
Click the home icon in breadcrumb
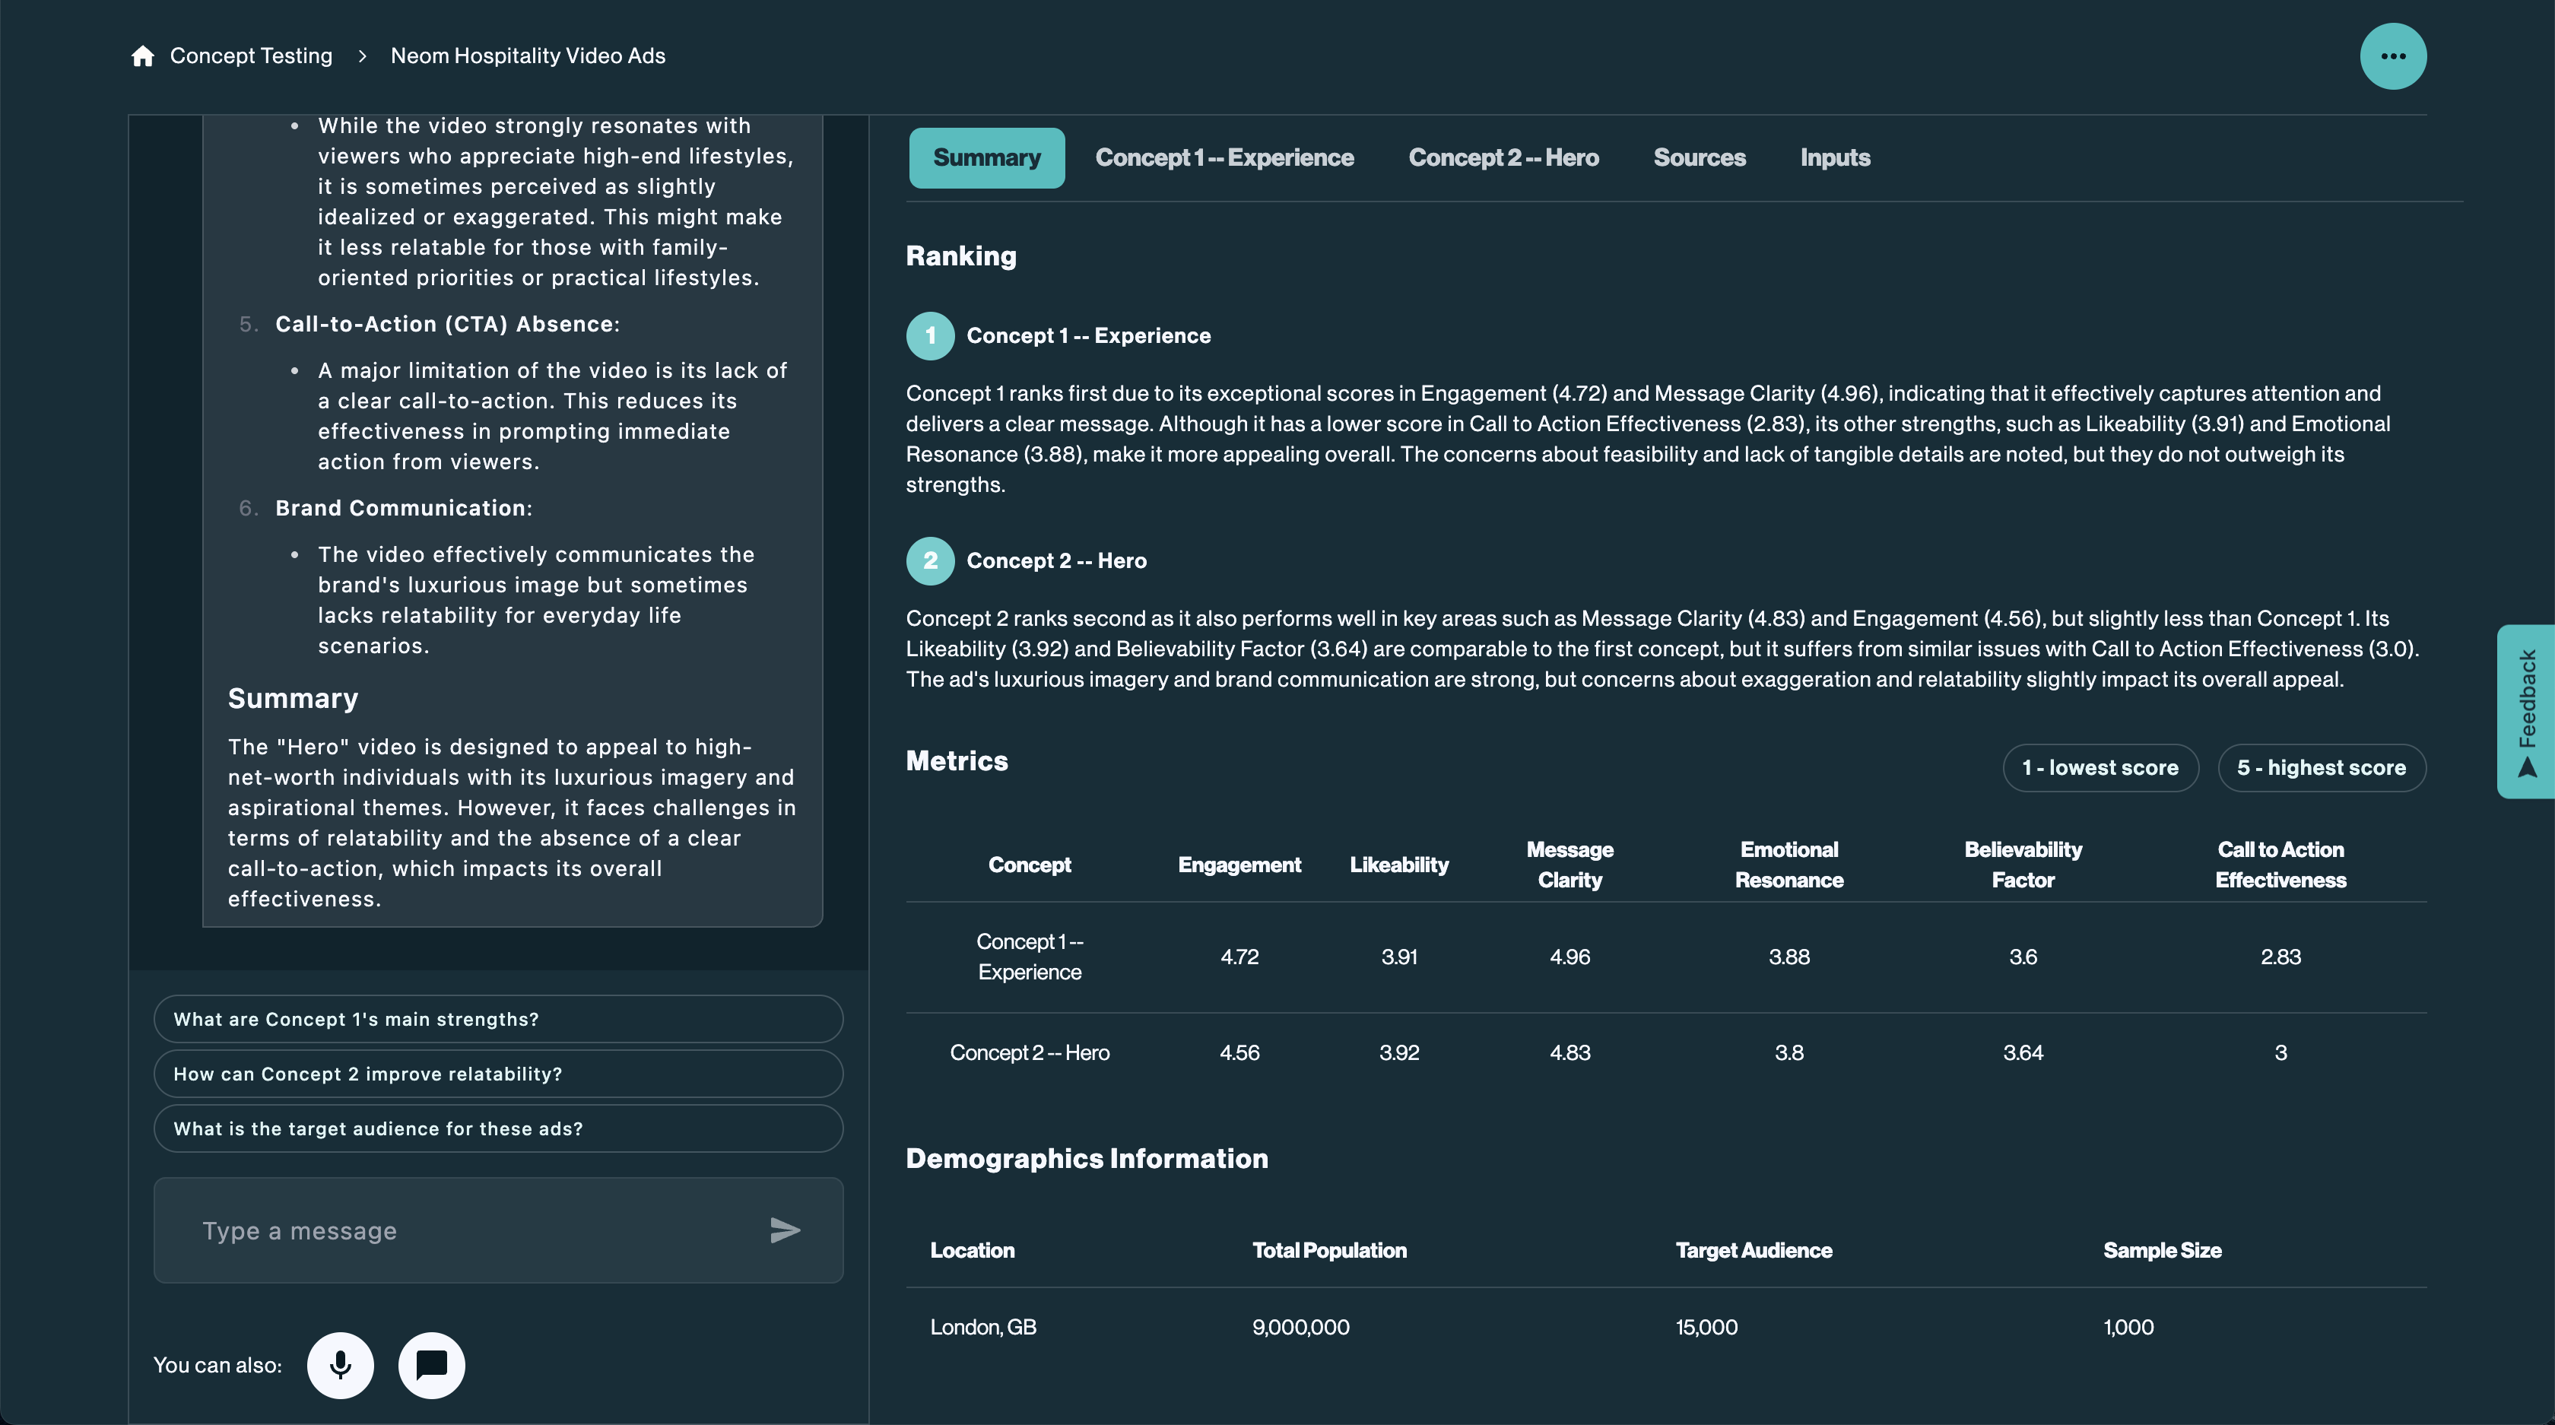pos(143,56)
